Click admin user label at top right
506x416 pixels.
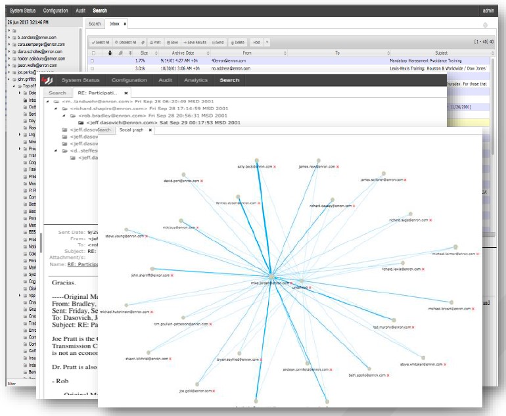pos(488,11)
